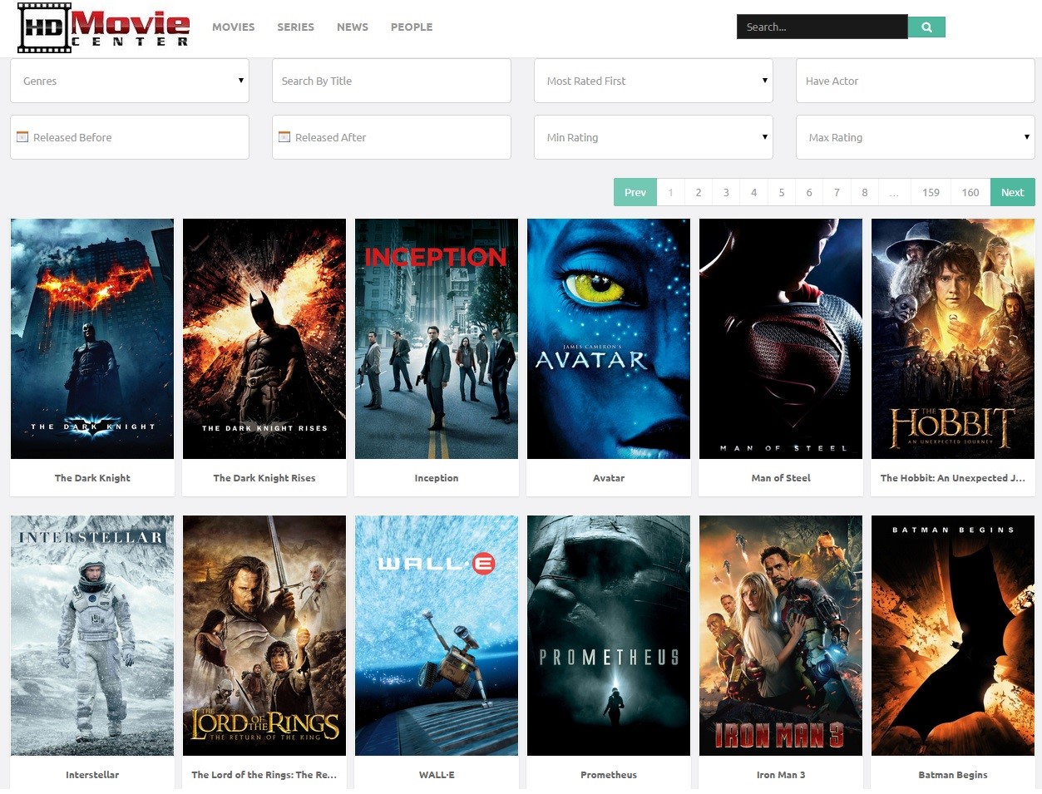This screenshot has width=1042, height=794.
Task: Click the Next pagination button
Action: (x=1012, y=191)
